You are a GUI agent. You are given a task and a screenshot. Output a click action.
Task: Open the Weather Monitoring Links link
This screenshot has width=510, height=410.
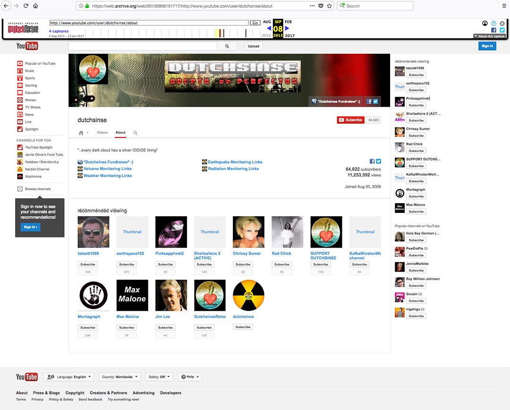(x=108, y=176)
